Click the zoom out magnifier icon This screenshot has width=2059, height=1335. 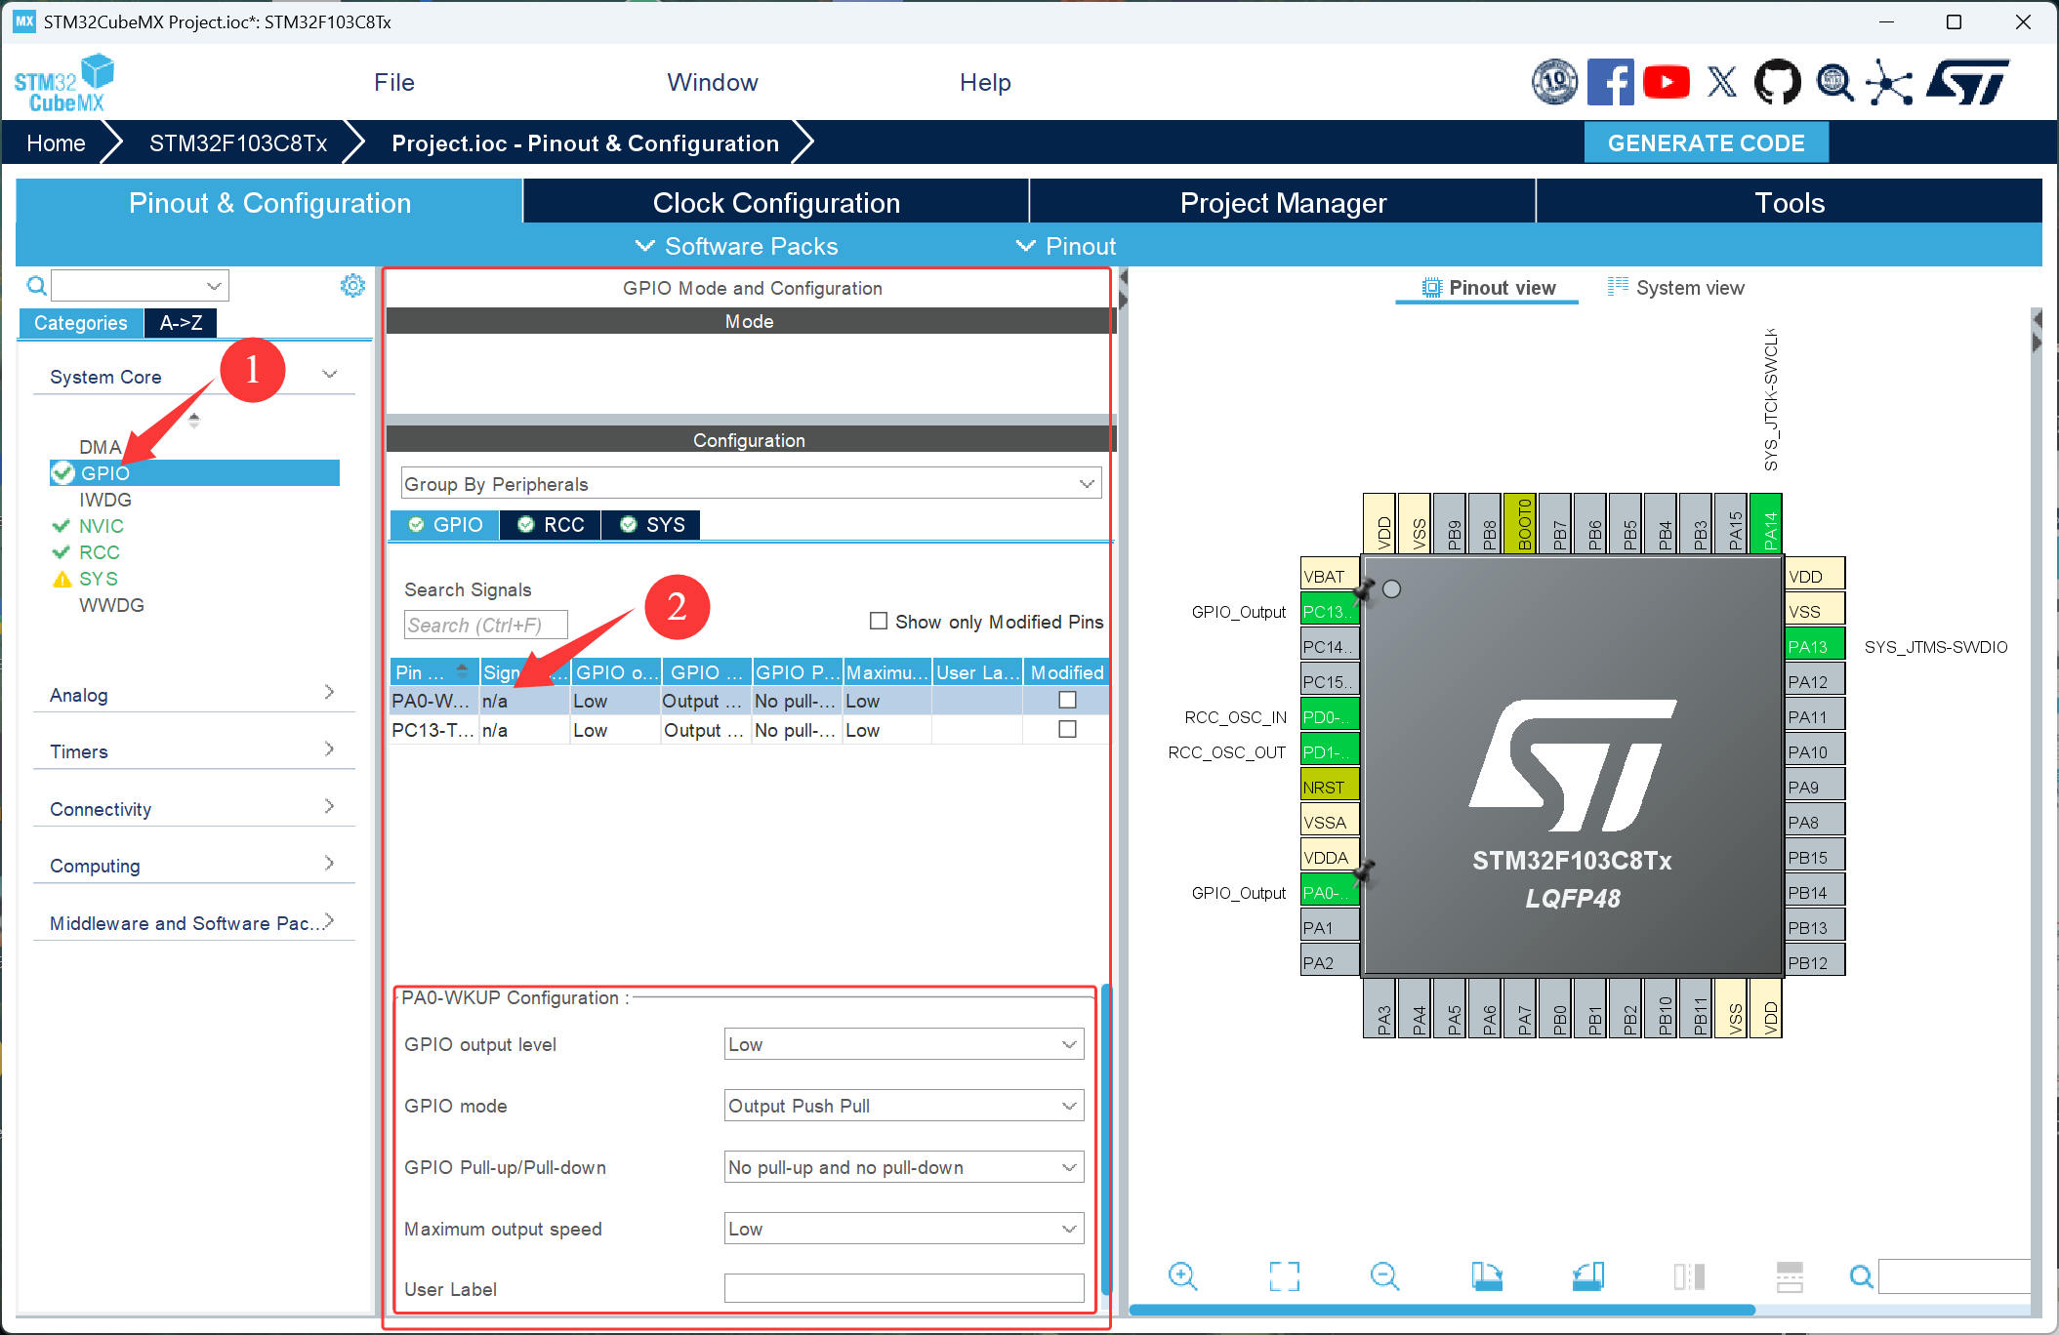[1384, 1275]
